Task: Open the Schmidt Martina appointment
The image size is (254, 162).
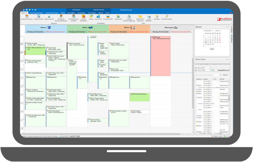Action: tap(36, 74)
